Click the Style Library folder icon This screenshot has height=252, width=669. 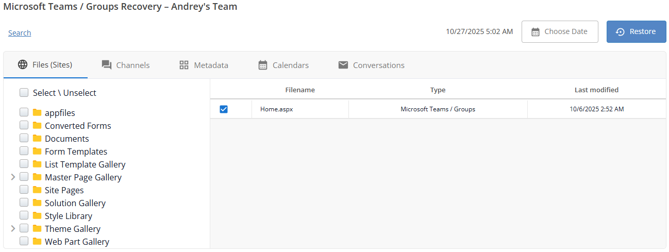tap(37, 216)
